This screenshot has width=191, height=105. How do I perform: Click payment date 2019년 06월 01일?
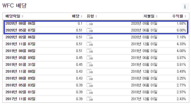pos(144,58)
